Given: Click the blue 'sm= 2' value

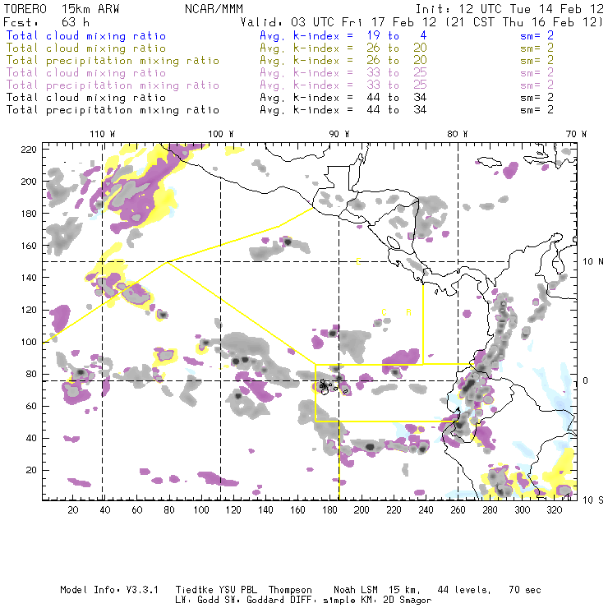Looking at the screenshot, I should point(537,35).
